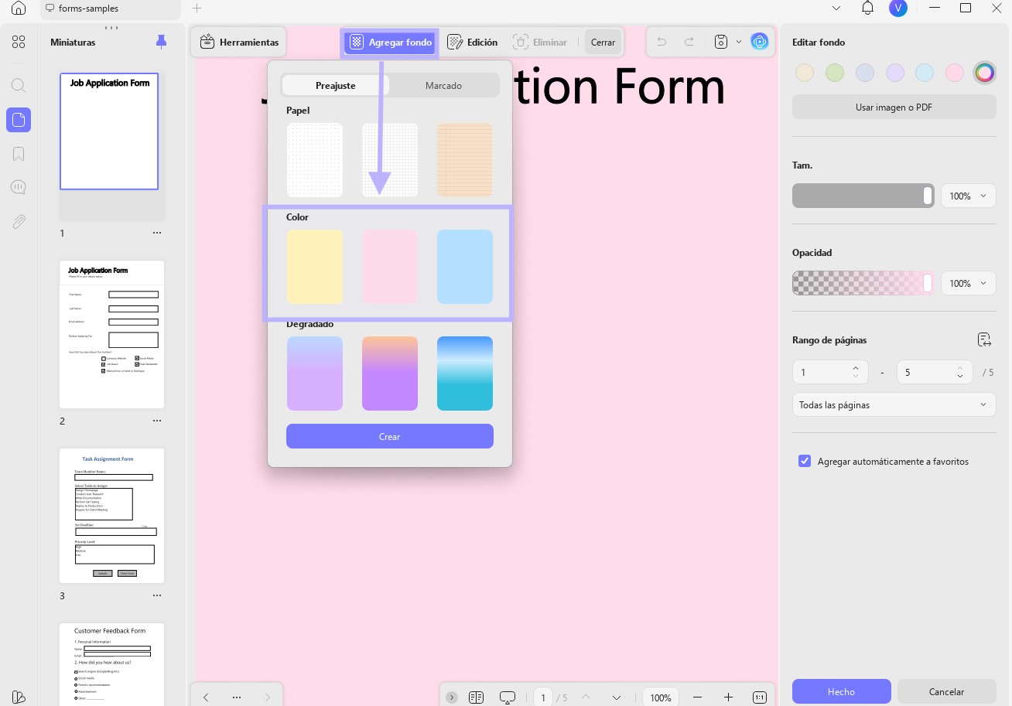Image resolution: width=1012 pixels, height=706 pixels.
Task: Increase the start page number stepper
Action: [x=856, y=368]
